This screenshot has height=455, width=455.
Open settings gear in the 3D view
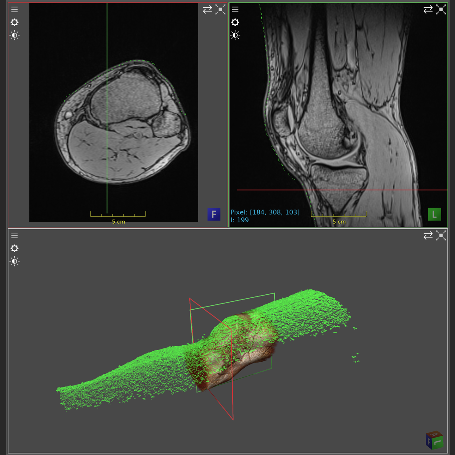click(x=15, y=248)
